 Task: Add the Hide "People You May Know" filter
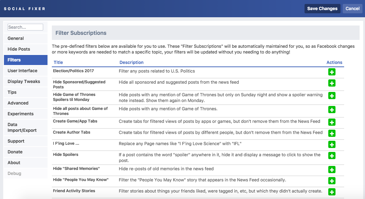coord(332,181)
